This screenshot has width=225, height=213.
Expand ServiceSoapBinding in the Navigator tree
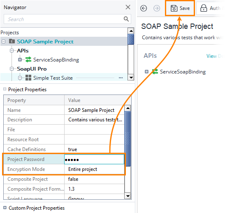[20, 59]
